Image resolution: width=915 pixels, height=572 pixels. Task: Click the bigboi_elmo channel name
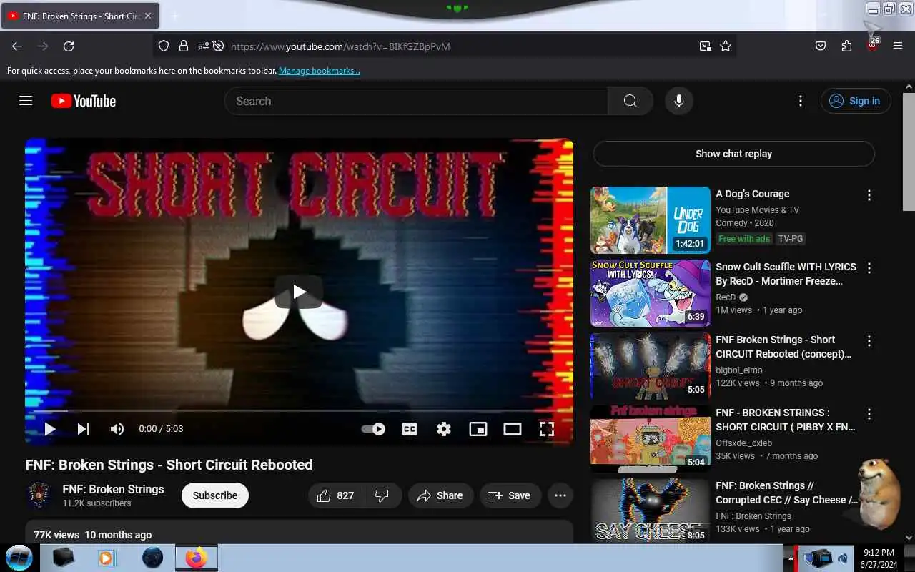pos(739,370)
